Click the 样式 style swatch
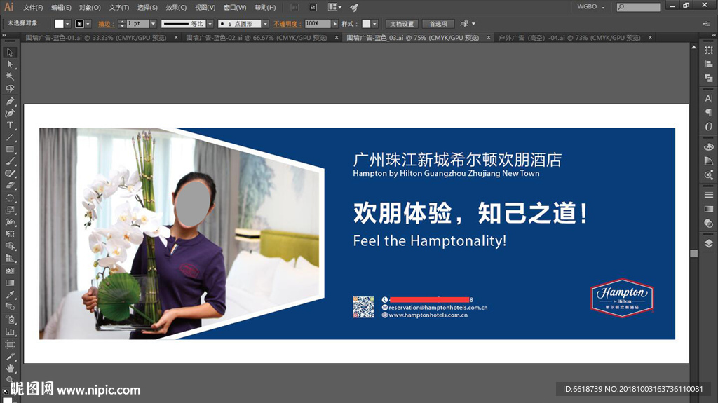Image resolution: width=718 pixels, height=403 pixels. click(x=366, y=24)
